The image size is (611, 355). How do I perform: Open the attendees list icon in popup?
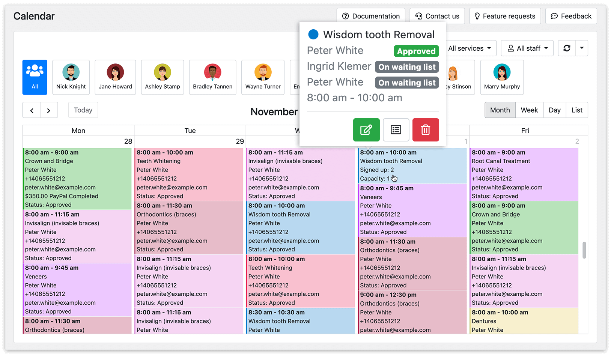(x=396, y=130)
